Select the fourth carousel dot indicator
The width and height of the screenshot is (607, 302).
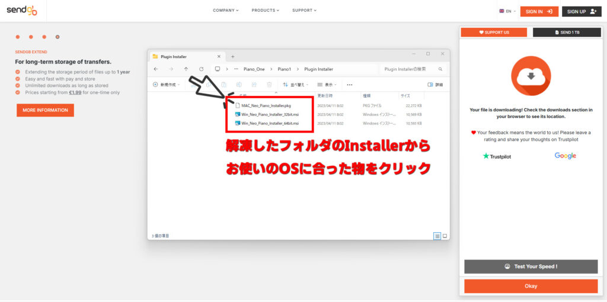pos(57,37)
